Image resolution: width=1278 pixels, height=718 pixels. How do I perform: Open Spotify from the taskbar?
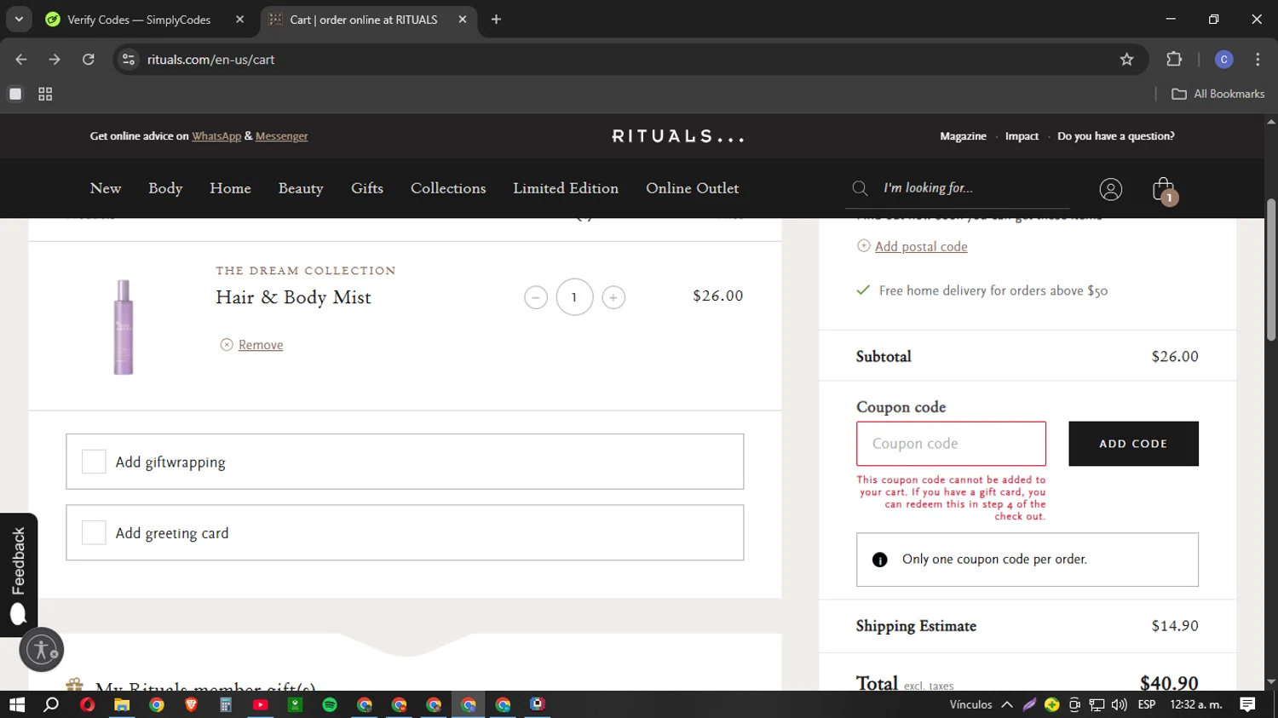click(x=330, y=704)
